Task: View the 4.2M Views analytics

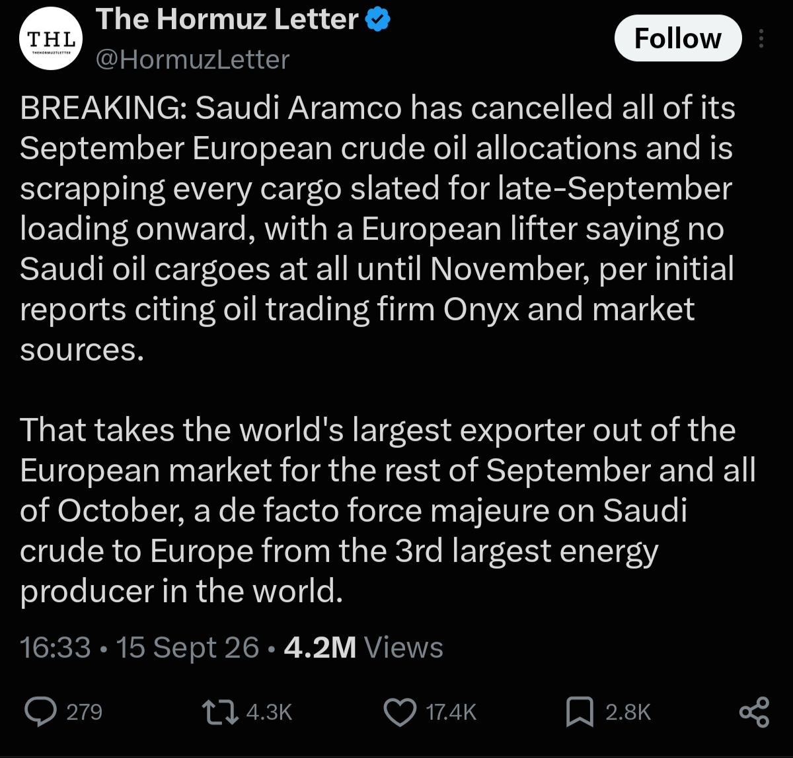Action: click(363, 648)
